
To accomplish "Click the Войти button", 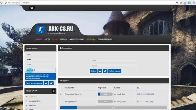I will click(93, 71).
